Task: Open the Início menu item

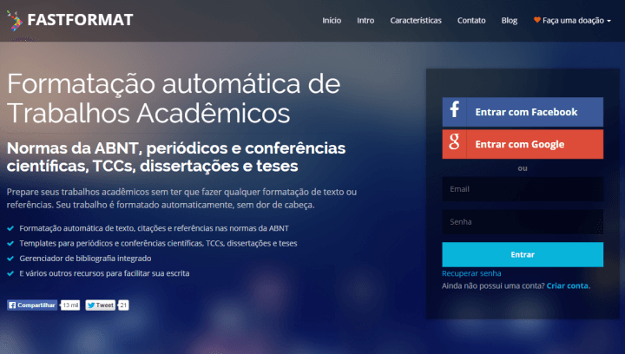Action: click(x=332, y=20)
